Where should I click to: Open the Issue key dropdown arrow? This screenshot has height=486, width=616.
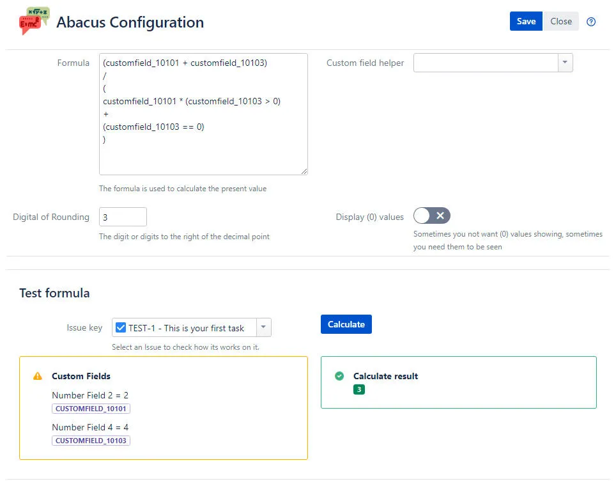(264, 327)
